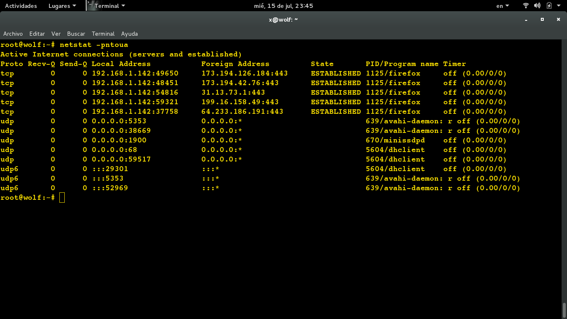This screenshot has width=567, height=319.
Task: Open the Ayuda help menu
Action: (x=130, y=34)
